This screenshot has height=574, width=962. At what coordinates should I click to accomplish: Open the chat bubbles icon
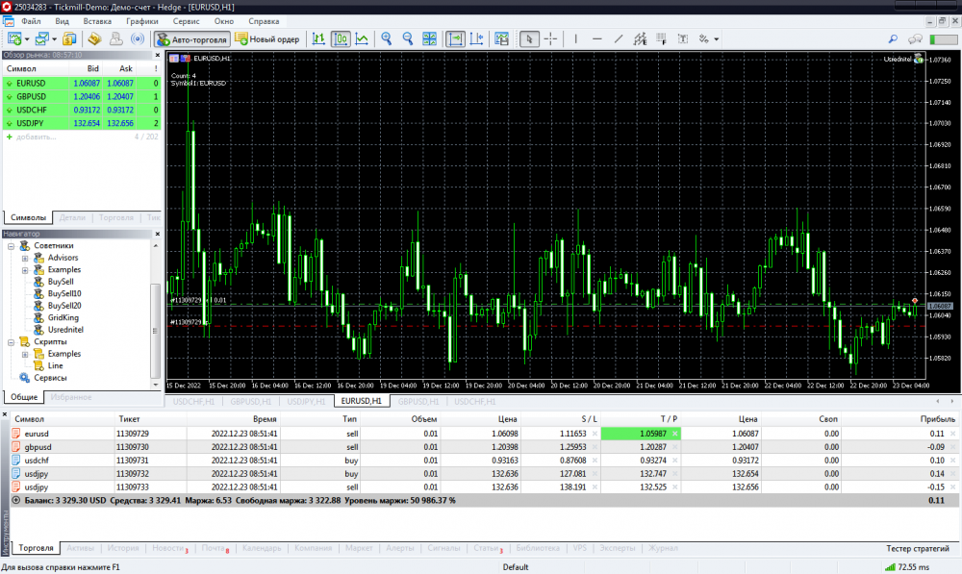click(x=915, y=39)
